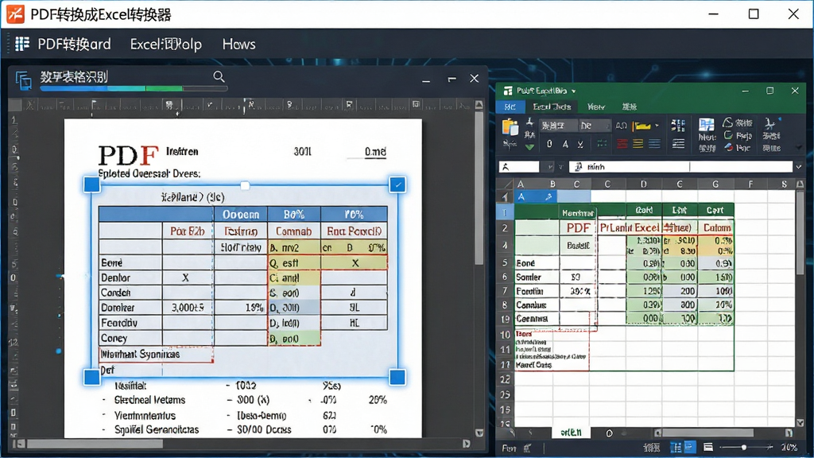
Task: Select the green sheet tab at bottom
Action: tap(571, 433)
